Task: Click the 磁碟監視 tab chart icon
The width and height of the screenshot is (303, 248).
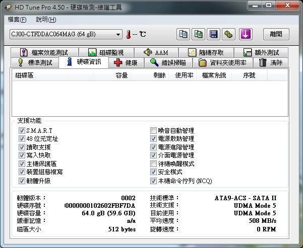Action: point(92,52)
